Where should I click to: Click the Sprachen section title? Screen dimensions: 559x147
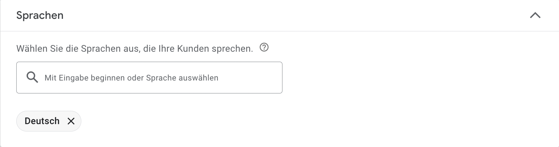pos(40,16)
